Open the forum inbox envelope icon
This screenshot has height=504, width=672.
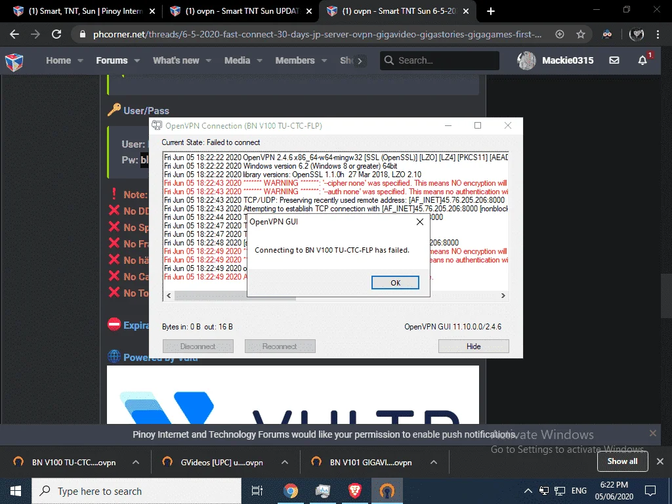614,60
